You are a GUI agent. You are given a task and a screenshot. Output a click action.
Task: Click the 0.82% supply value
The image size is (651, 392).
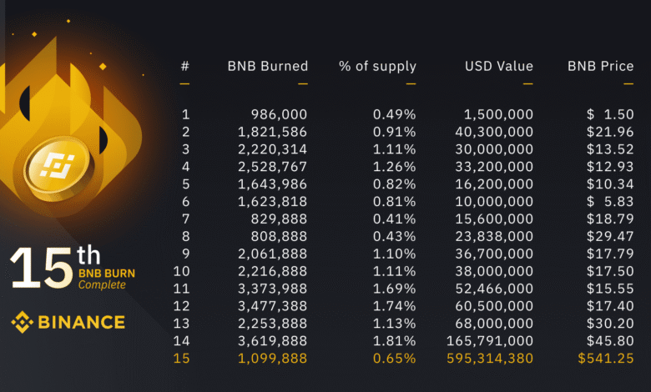395,183
